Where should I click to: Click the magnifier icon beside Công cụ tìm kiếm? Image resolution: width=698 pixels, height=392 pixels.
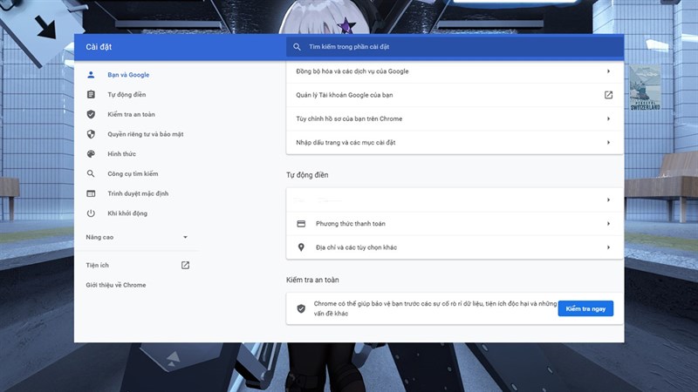[91, 173]
